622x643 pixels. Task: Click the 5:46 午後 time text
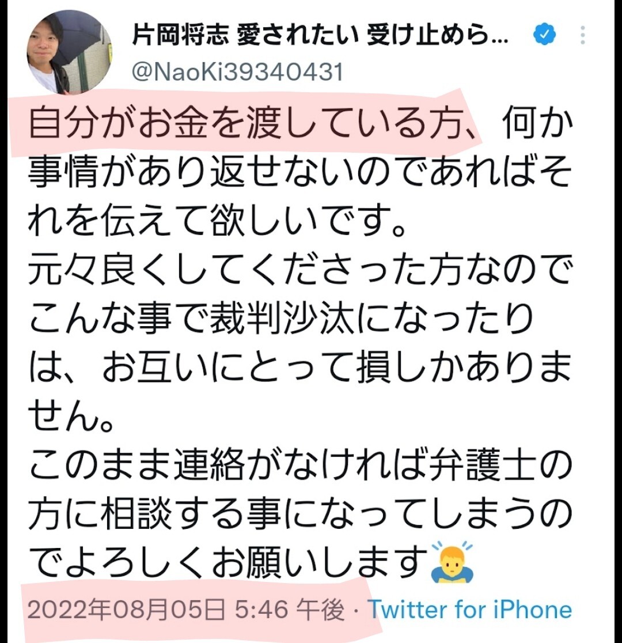(290, 610)
